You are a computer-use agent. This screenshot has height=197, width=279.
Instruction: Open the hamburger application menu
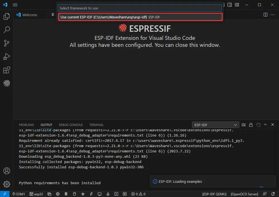(x=15, y=5)
